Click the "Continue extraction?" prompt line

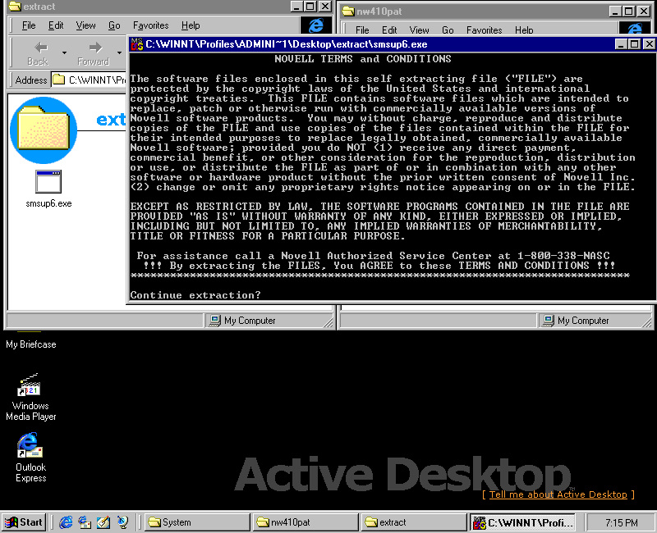point(195,295)
